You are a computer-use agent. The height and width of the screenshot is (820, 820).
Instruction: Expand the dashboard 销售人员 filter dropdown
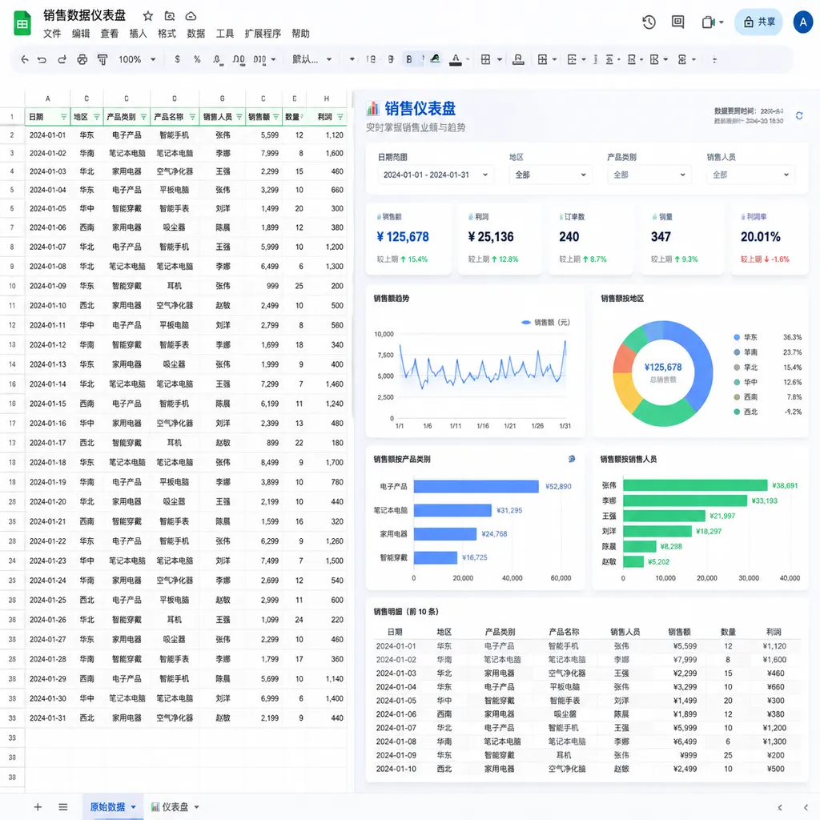tap(750, 175)
